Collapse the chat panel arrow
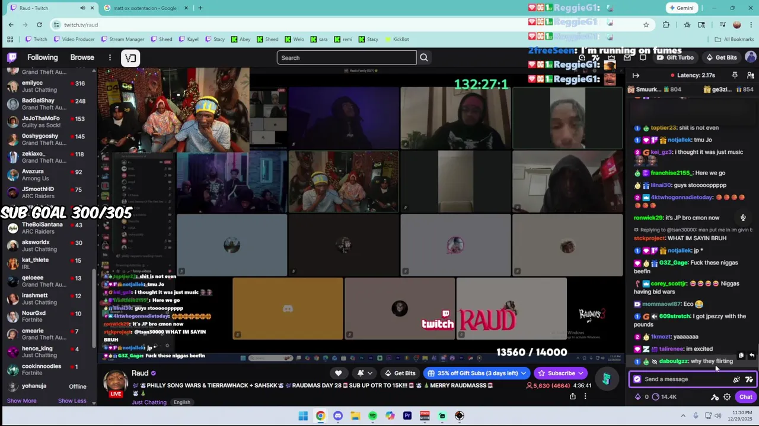The image size is (759, 426). coord(636,75)
